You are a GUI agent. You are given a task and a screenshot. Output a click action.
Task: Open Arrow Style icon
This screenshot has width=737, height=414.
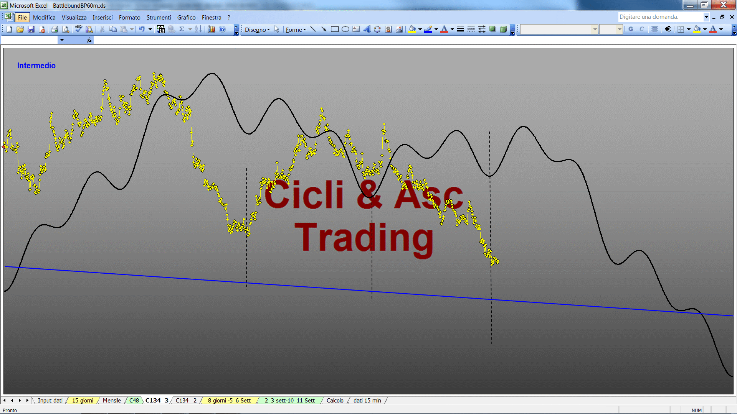[x=482, y=29]
